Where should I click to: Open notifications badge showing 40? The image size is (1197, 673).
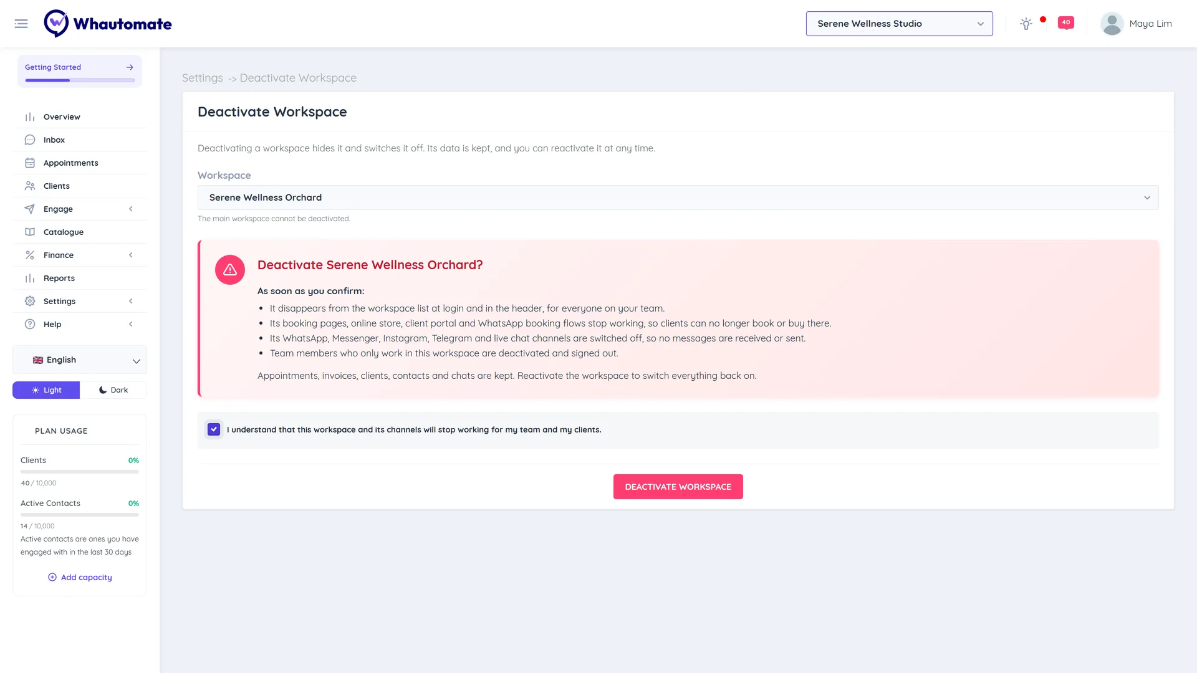1066,22
